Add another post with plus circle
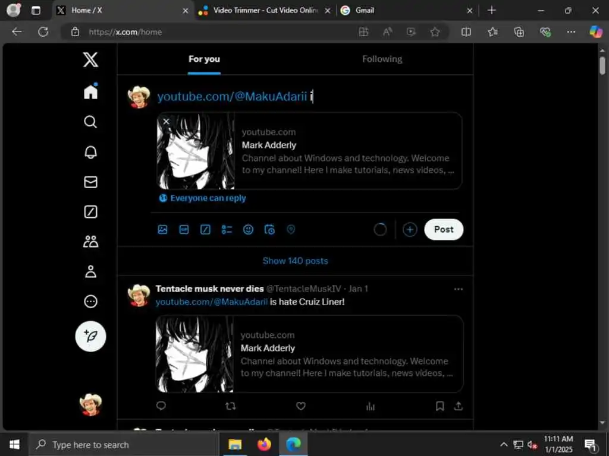Viewport: 609px width, 456px height. click(410, 230)
